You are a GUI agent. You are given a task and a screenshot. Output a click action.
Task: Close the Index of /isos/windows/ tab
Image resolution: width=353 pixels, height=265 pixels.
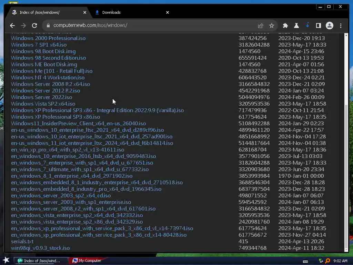[x=85, y=12]
